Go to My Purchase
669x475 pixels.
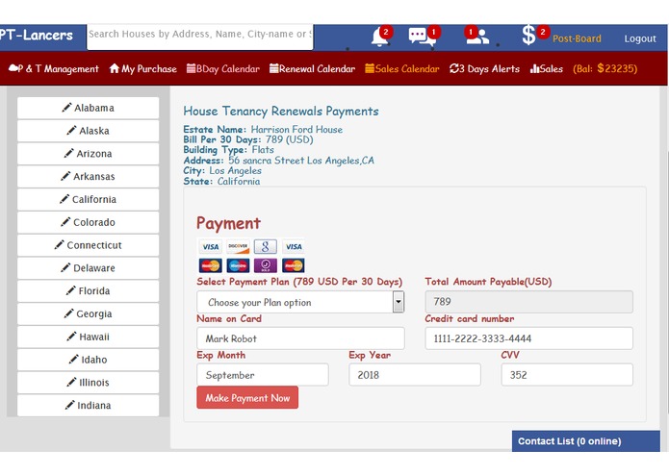coord(142,68)
